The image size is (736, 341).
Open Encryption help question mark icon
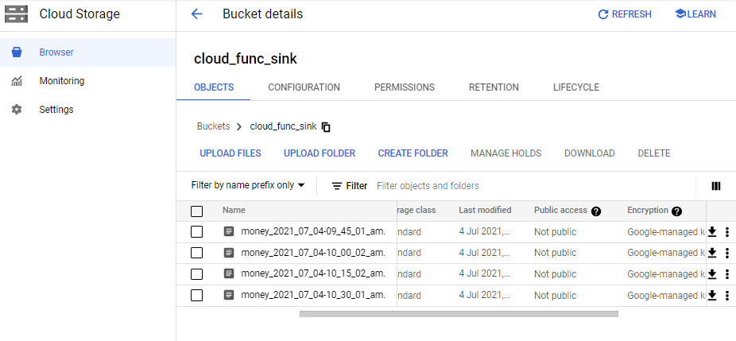[676, 211]
